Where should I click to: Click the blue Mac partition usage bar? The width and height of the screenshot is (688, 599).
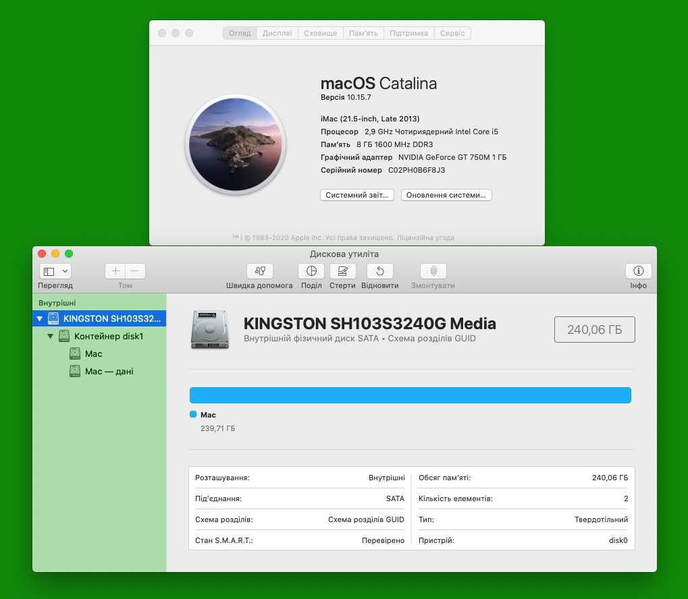pos(411,395)
